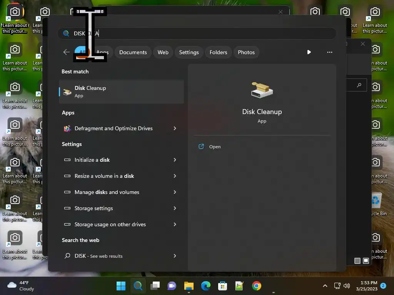
Task: Open Resize a volume in a disk
Action: pyautogui.click(x=121, y=176)
